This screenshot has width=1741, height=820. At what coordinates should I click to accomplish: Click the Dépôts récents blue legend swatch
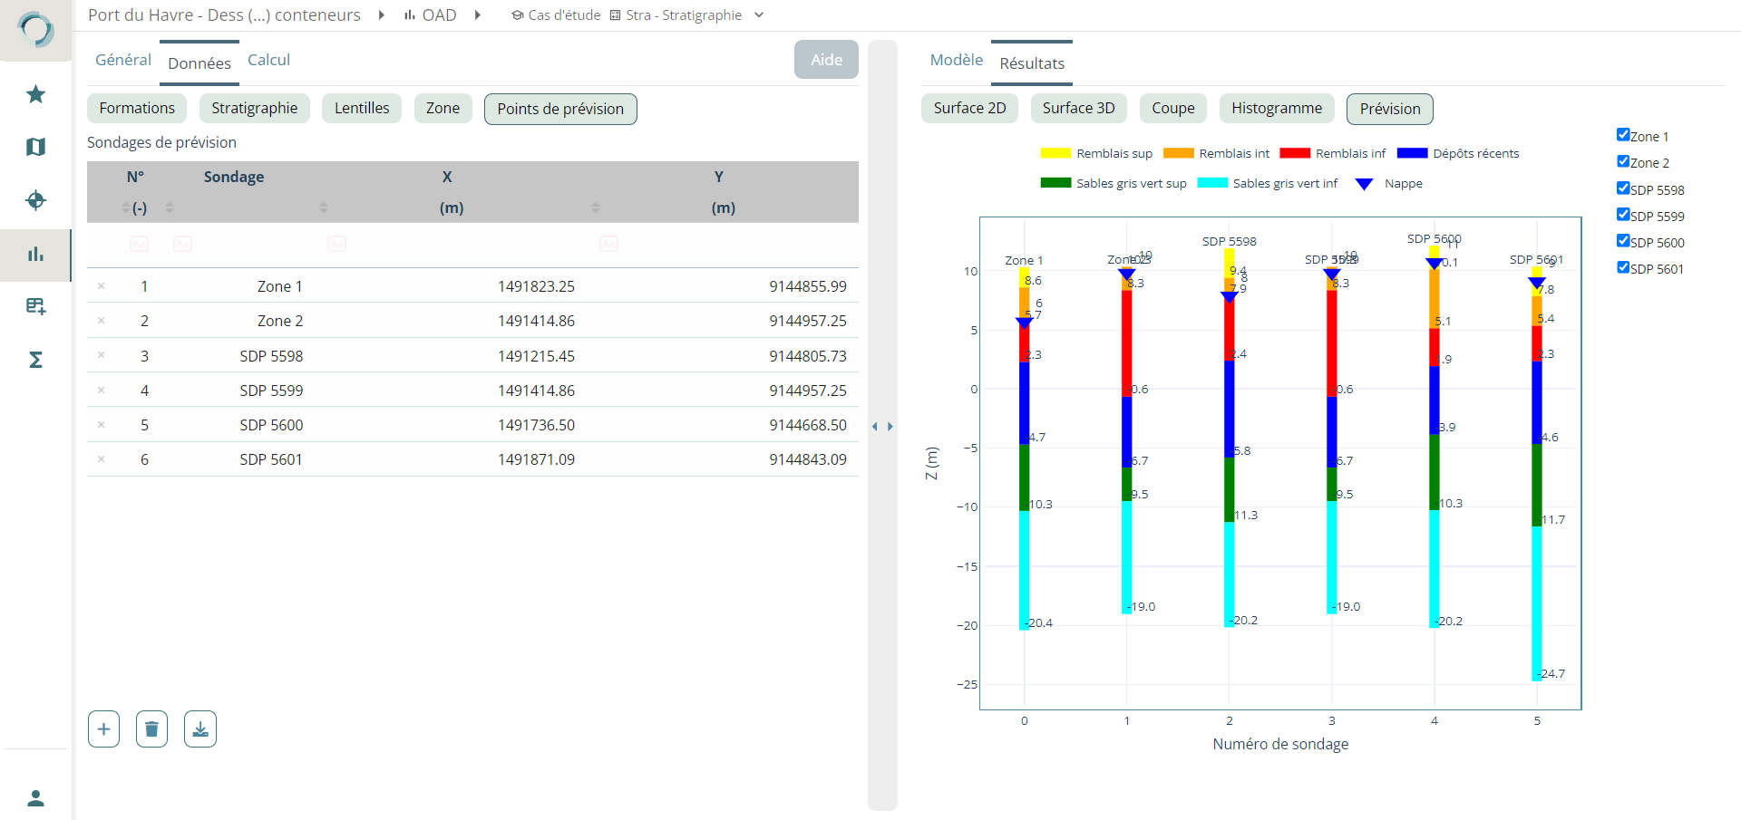point(1412,153)
